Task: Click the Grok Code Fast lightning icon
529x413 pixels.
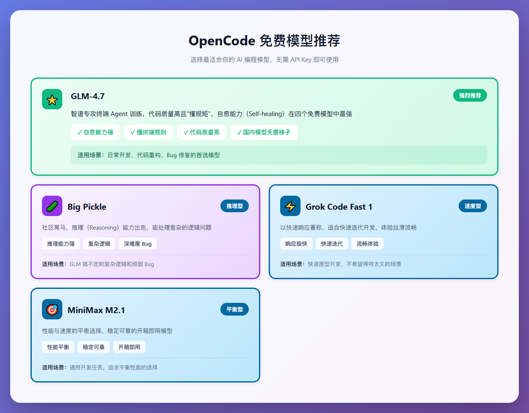Action: pyautogui.click(x=290, y=206)
